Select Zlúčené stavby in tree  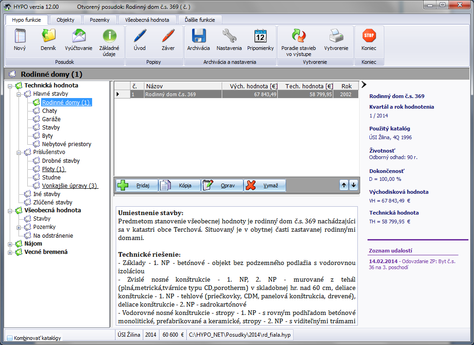[x=53, y=203]
